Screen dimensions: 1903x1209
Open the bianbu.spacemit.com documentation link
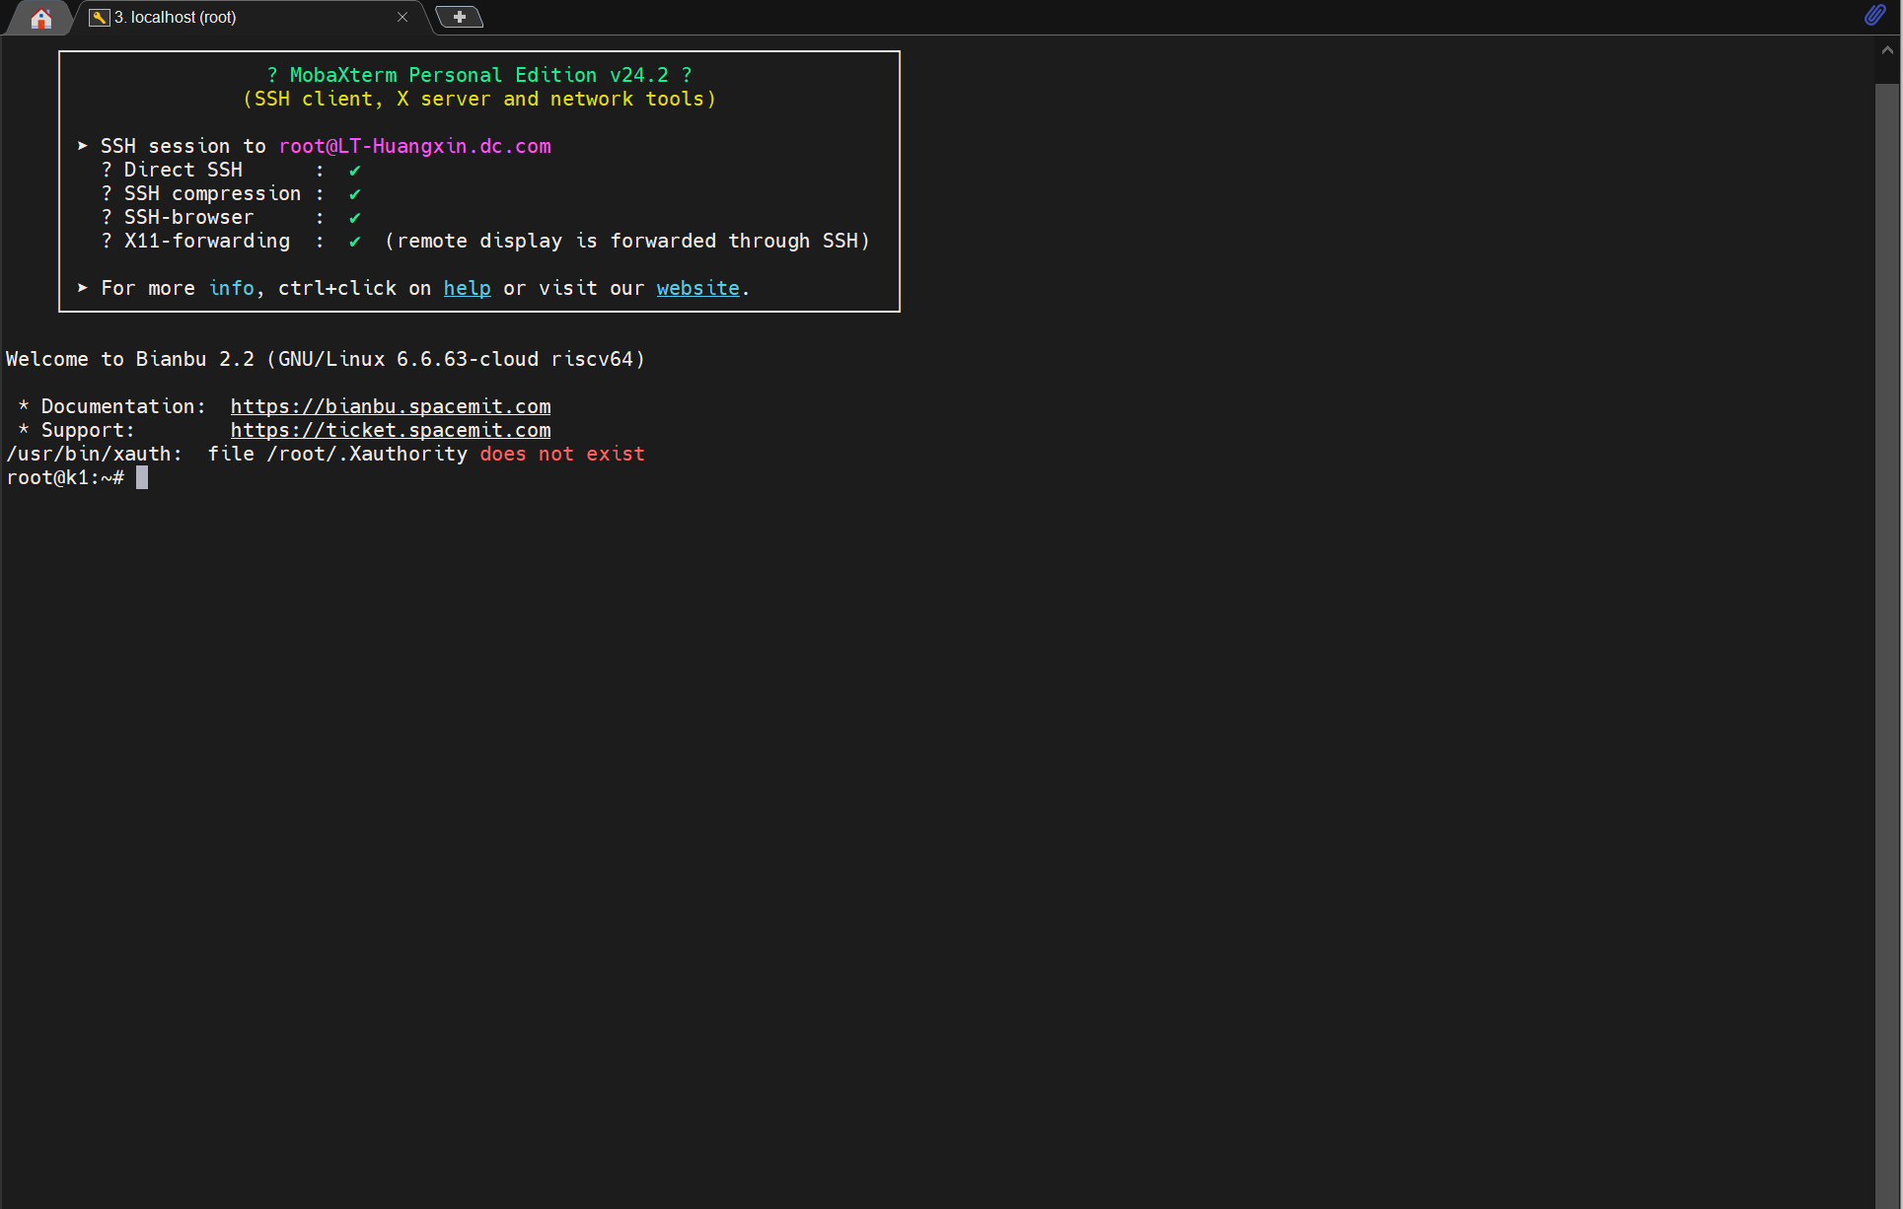391,406
